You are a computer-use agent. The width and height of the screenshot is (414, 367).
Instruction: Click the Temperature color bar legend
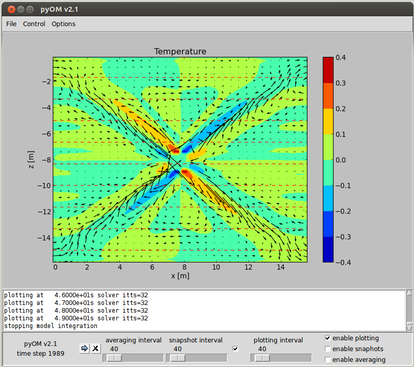[328, 159]
